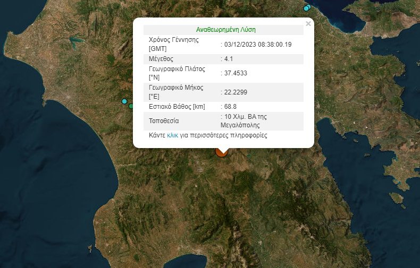Click the magnitude value '4.1'
The width and height of the screenshot is (420, 268).
click(x=229, y=59)
